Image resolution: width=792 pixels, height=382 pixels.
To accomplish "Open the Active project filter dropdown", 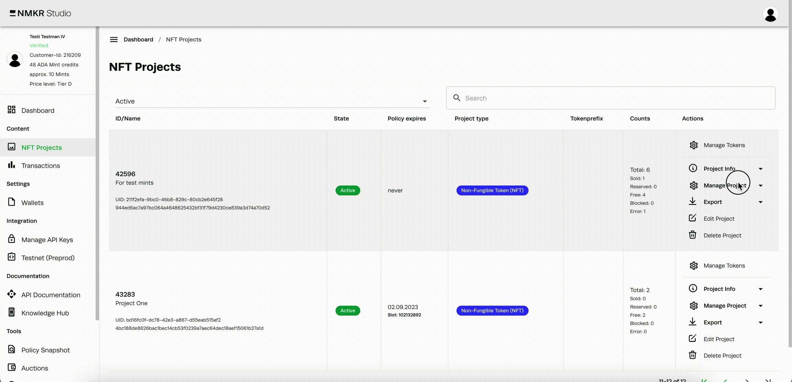I will tap(272, 101).
